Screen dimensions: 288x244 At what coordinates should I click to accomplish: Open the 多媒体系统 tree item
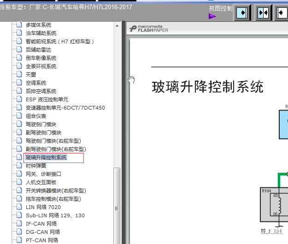[38, 25]
